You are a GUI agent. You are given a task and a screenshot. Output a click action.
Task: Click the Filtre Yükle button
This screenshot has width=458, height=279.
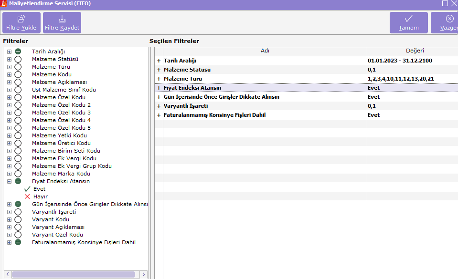pyautogui.click(x=21, y=22)
